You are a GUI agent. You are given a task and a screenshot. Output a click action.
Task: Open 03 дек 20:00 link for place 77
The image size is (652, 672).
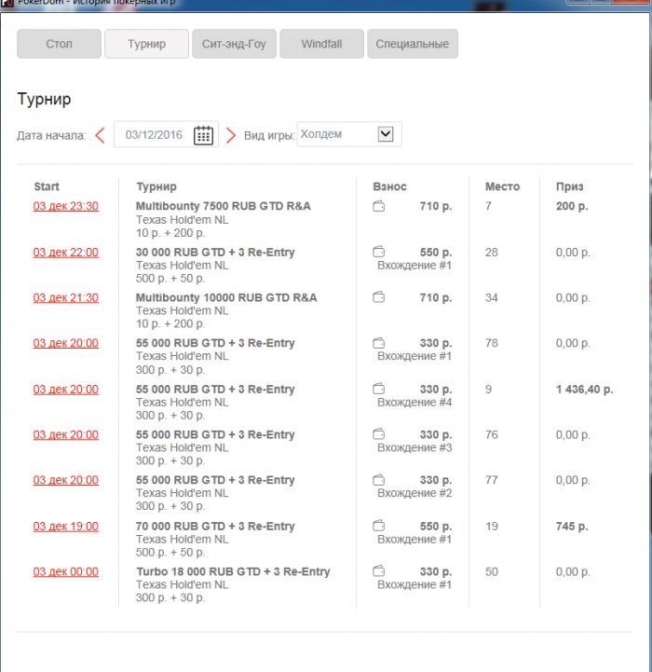[66, 480]
